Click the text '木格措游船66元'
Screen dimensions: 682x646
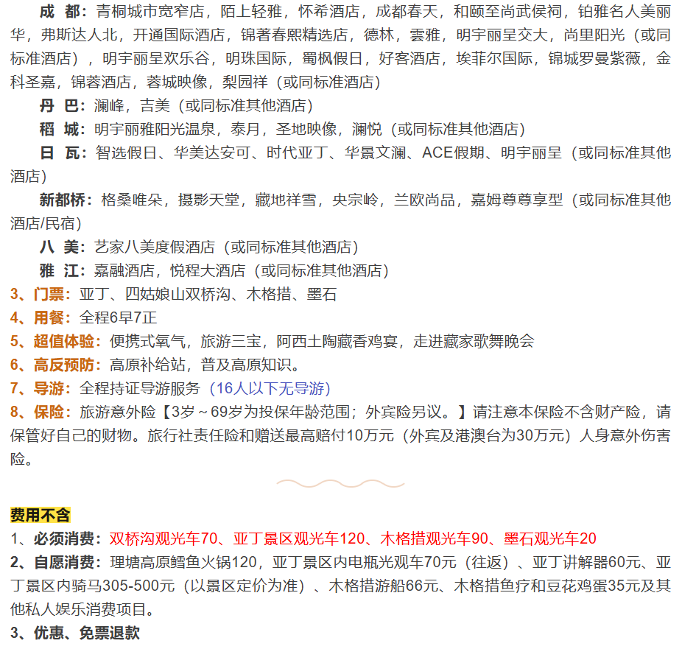tap(383, 586)
